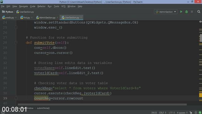
Task: Click the vertical scrollbar thumb
Action: [200, 38]
